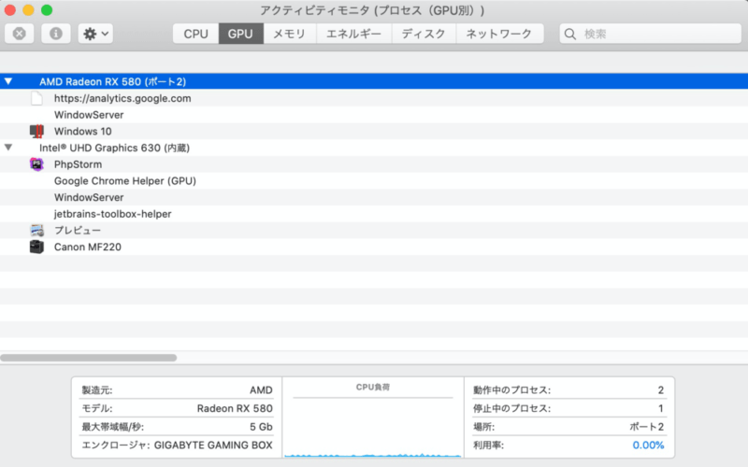Image resolution: width=748 pixels, height=467 pixels.
Task: Select the Windows 10 process row
Action: coord(374,131)
